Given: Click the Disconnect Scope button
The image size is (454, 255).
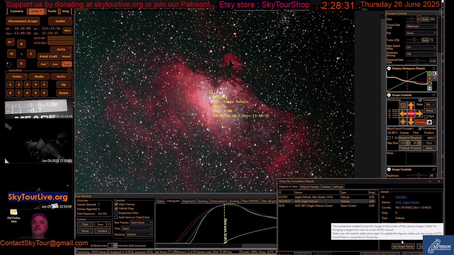Looking at the screenshot, I should pyautogui.click(x=23, y=21).
